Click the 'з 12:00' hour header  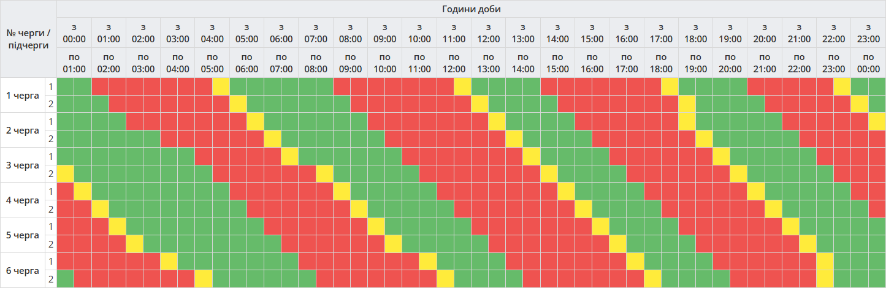[x=488, y=32]
